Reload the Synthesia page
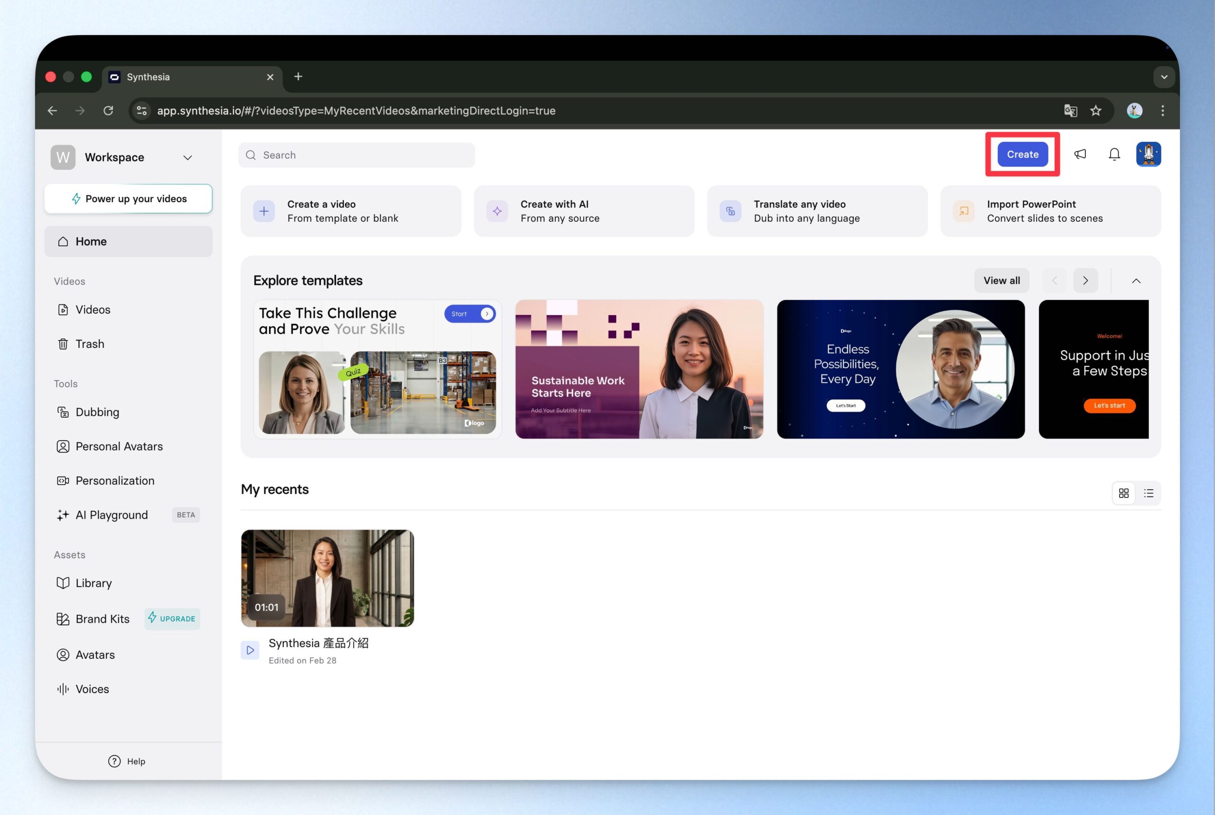The image size is (1215, 815). (x=108, y=111)
